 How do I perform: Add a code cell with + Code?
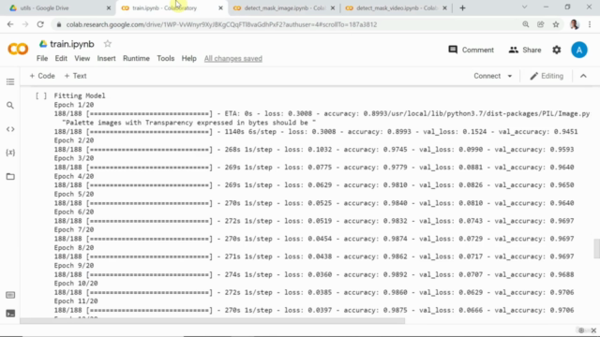(42, 76)
